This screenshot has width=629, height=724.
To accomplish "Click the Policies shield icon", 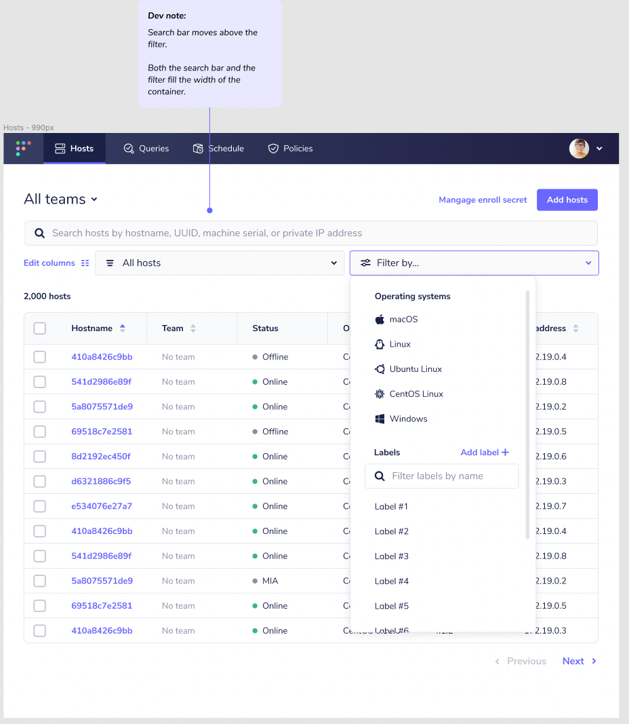I will [273, 148].
